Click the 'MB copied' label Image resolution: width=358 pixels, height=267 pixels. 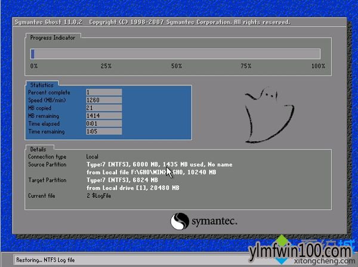(39, 108)
